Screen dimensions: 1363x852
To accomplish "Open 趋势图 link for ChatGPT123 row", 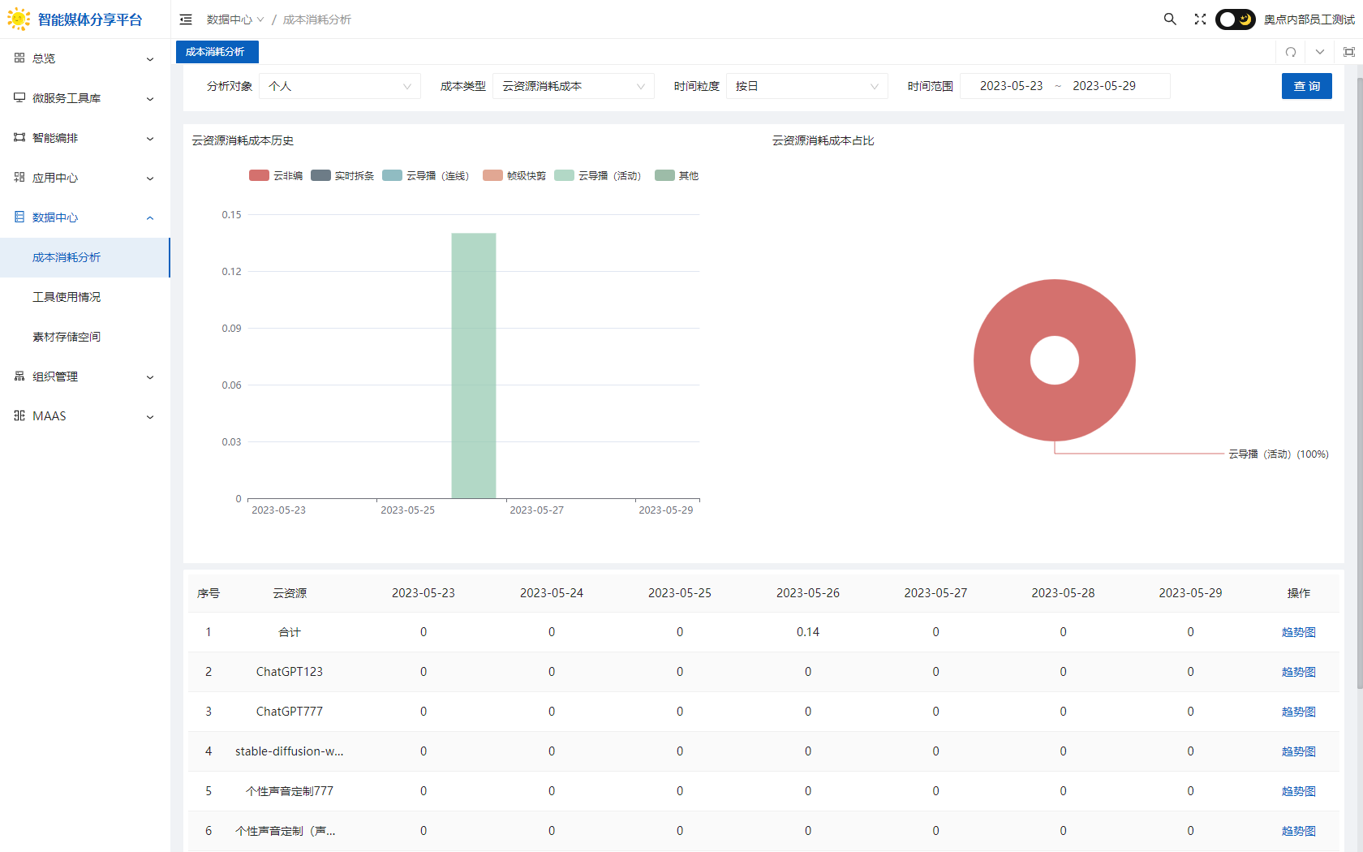I will (x=1298, y=672).
